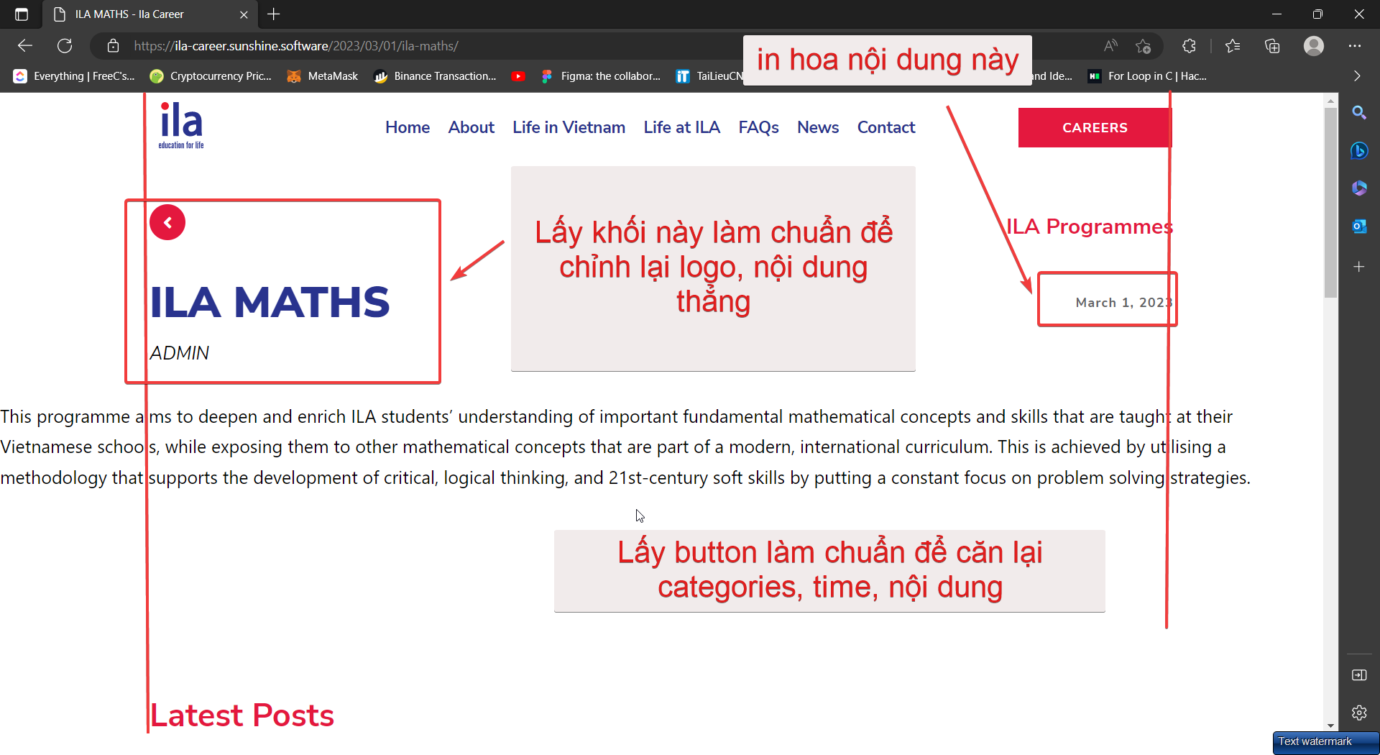The height and width of the screenshot is (755, 1380).
Task: Click the red CAREERS button
Action: click(x=1095, y=128)
